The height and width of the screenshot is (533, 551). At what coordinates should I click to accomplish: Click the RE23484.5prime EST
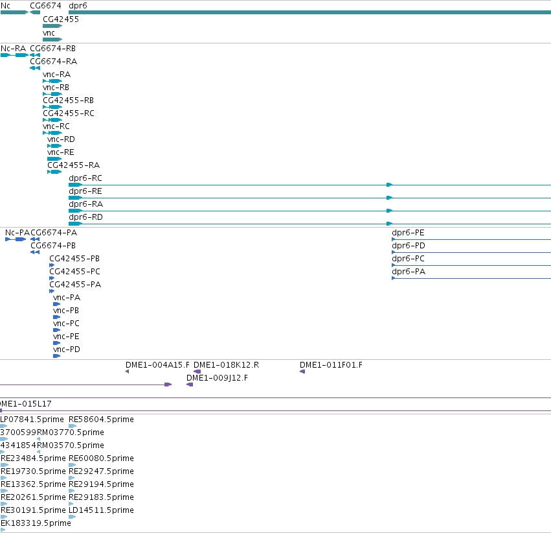5,465
